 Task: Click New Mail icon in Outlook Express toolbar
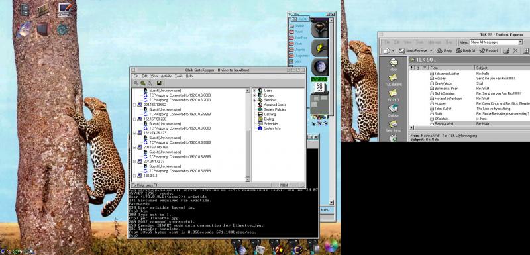click(x=387, y=50)
